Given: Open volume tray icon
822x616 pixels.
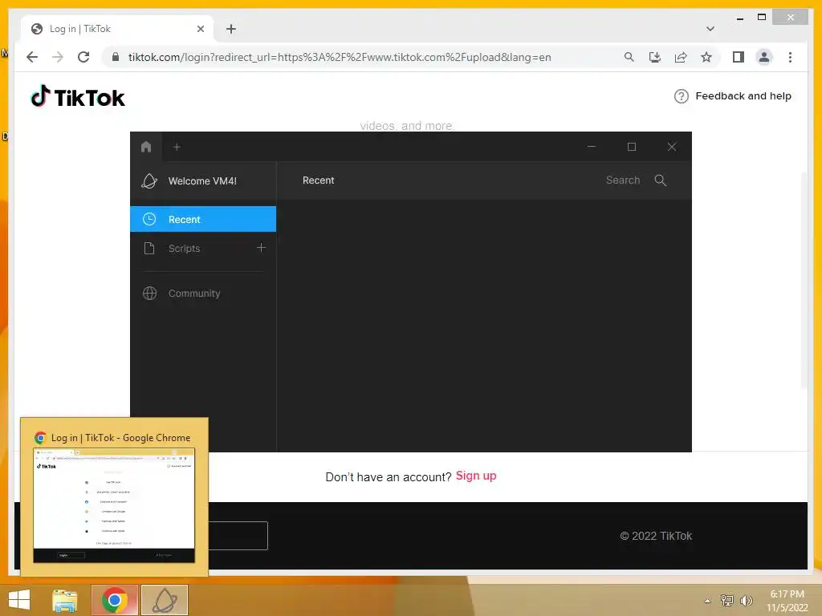Looking at the screenshot, I should pyautogui.click(x=746, y=600).
